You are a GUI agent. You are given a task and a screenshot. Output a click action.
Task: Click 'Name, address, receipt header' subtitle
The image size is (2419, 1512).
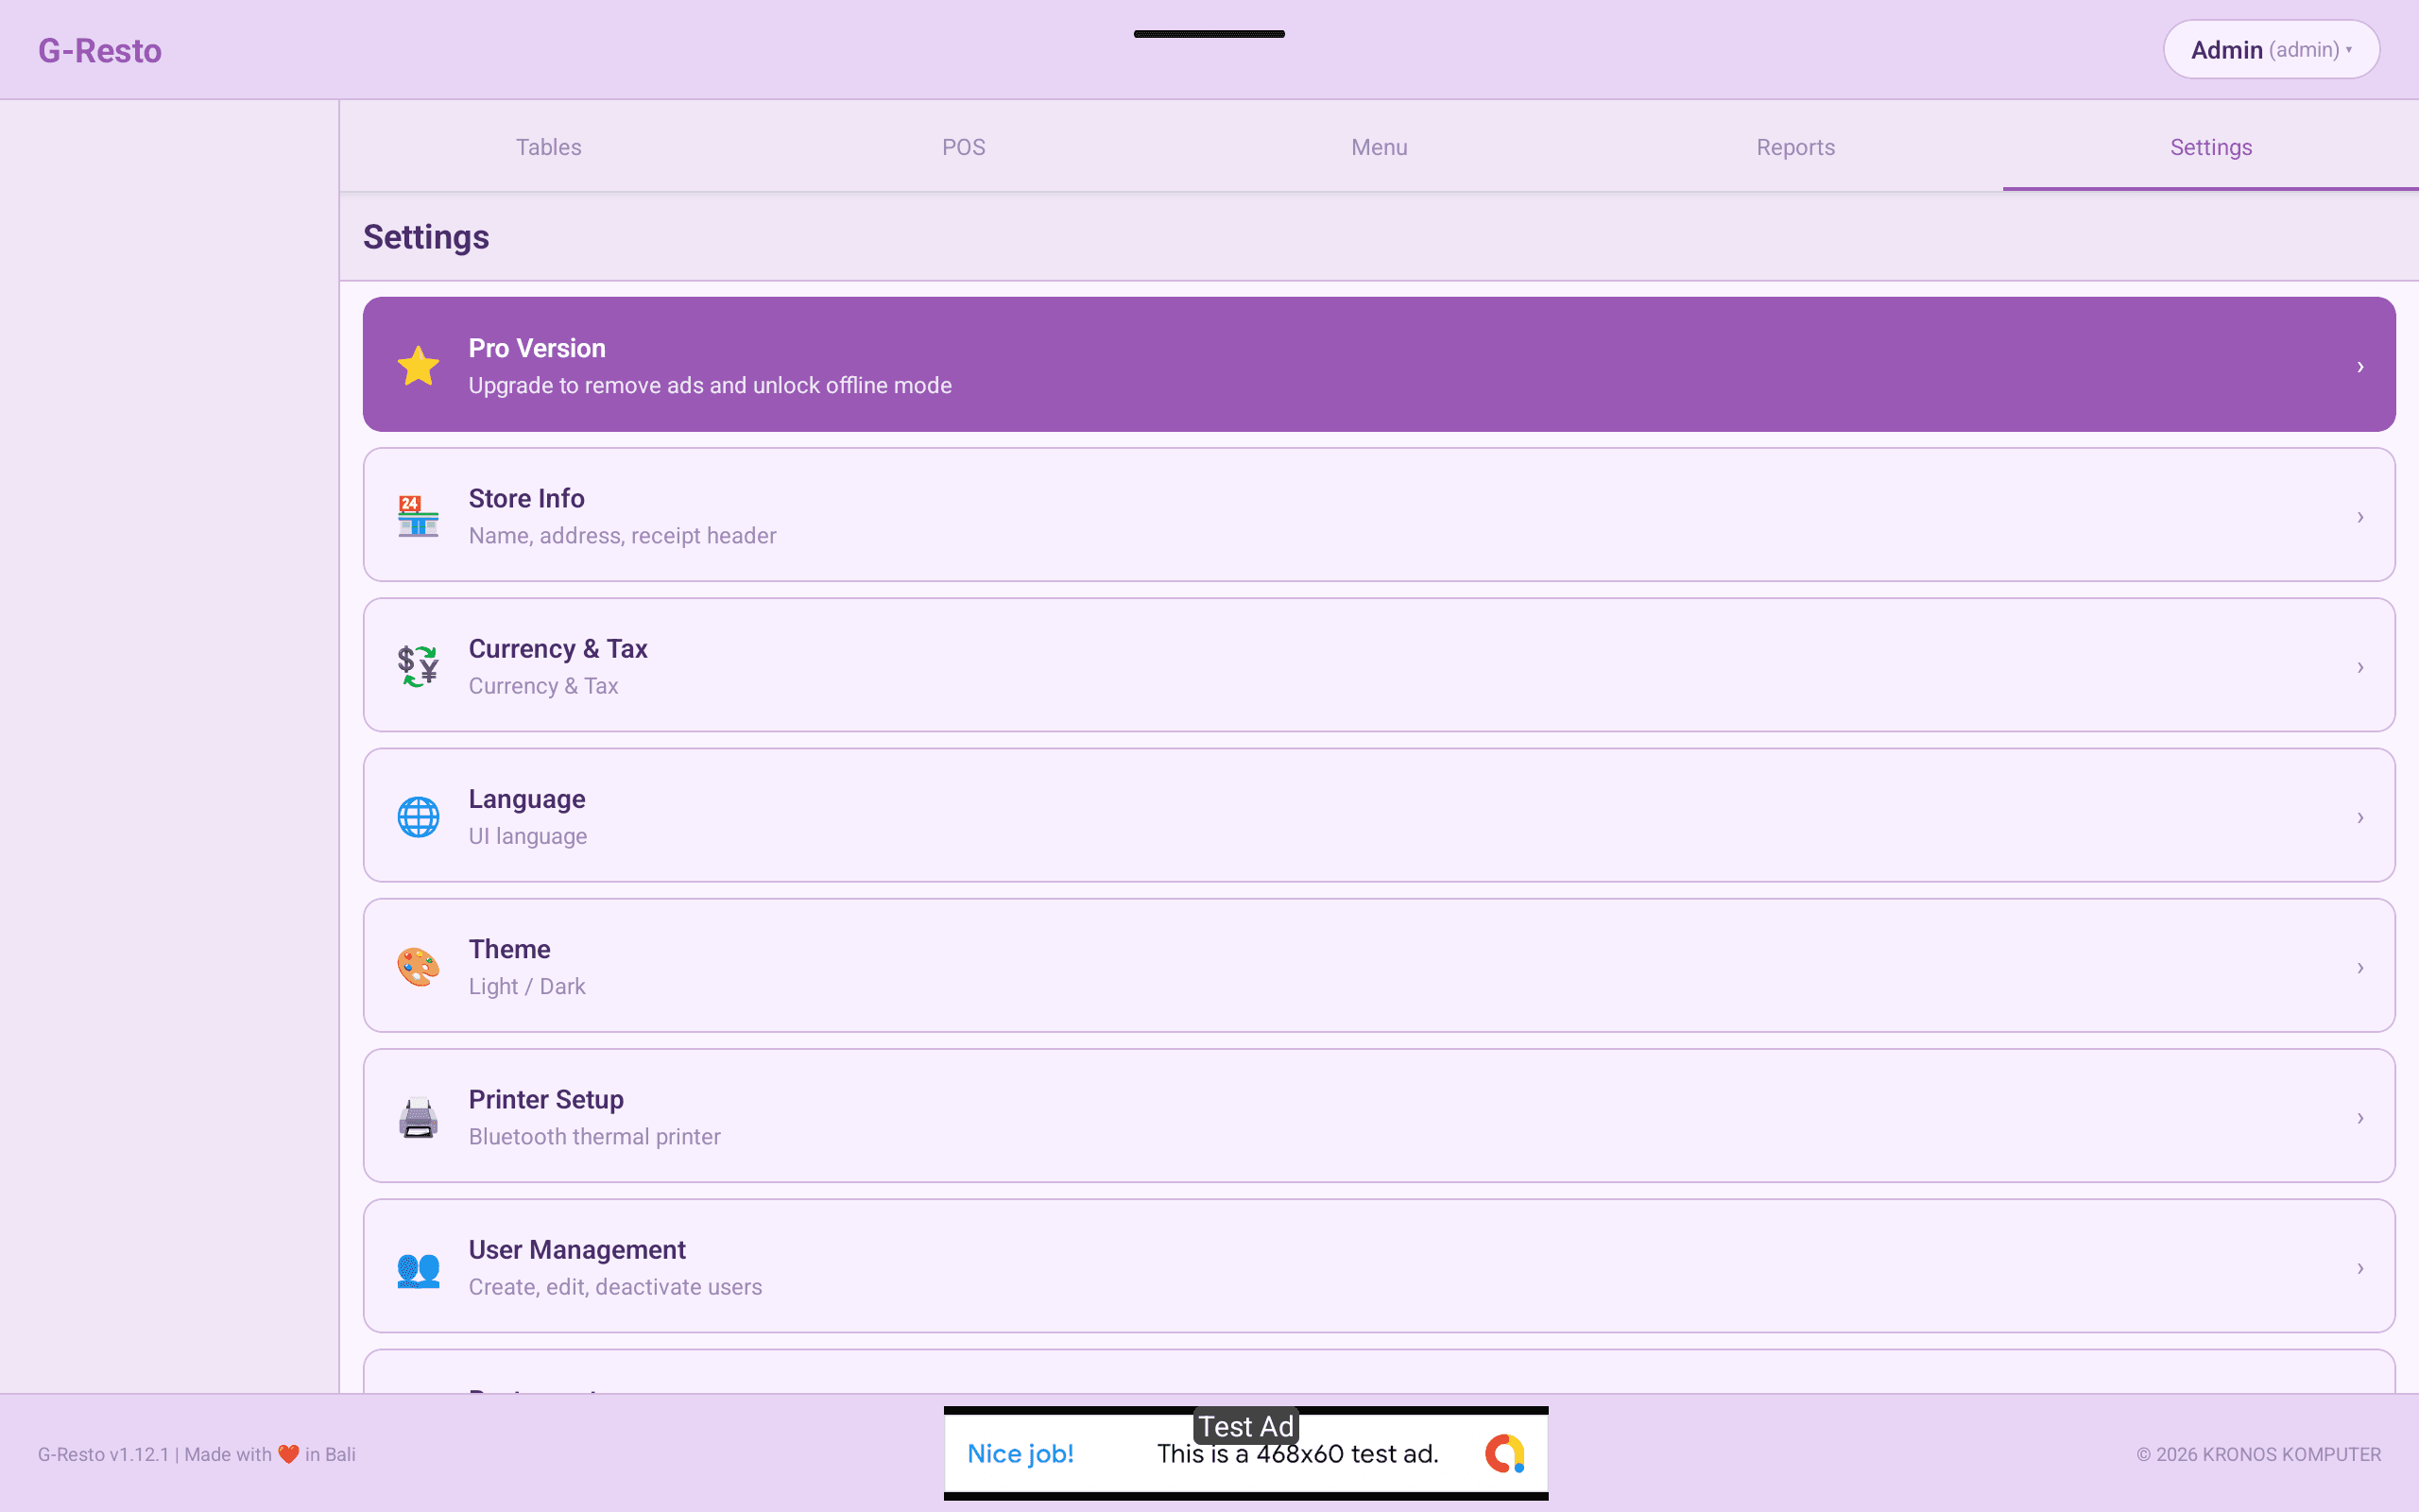coord(622,536)
